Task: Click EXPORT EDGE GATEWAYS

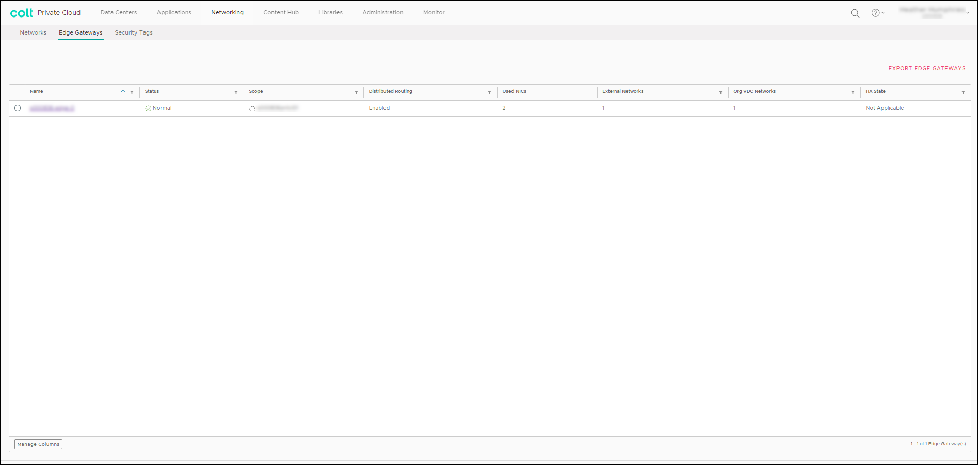Action: coord(926,68)
